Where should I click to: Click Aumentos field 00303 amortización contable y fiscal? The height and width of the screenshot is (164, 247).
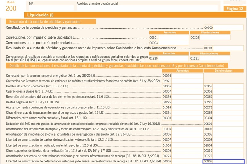point(187,118)
